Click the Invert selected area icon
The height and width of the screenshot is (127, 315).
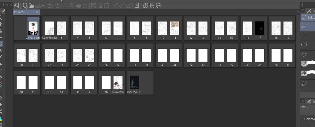100,5
